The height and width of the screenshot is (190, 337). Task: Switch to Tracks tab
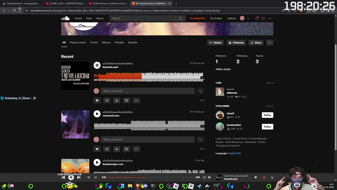pos(94,42)
